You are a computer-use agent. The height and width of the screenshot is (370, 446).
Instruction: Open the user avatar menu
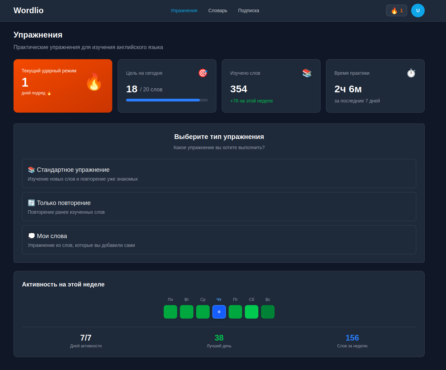[418, 10]
